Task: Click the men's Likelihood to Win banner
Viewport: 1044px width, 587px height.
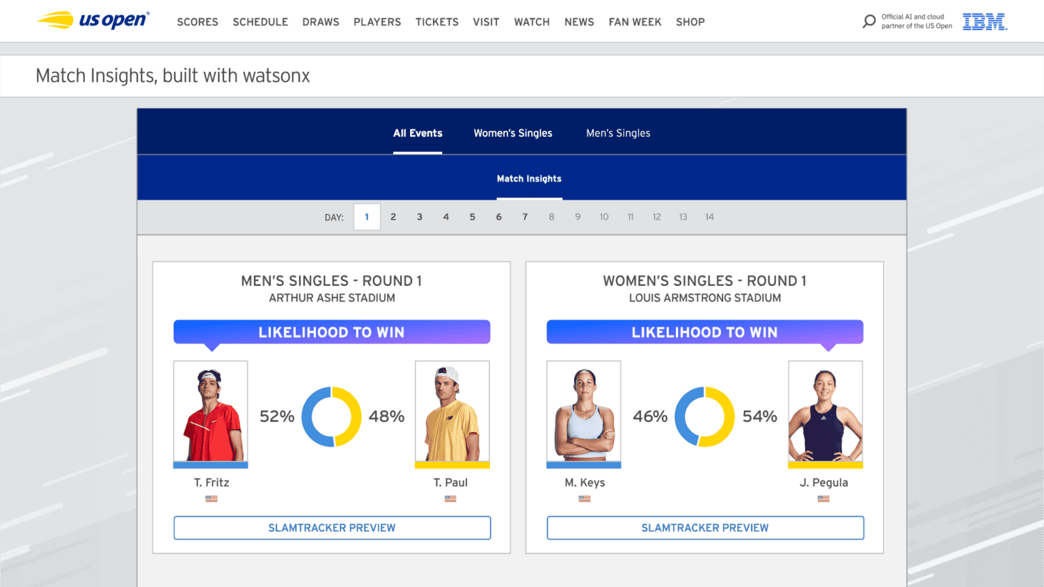Action: 332,332
